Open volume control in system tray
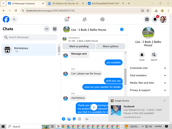The image size is (172, 129). [x=151, y=126]
